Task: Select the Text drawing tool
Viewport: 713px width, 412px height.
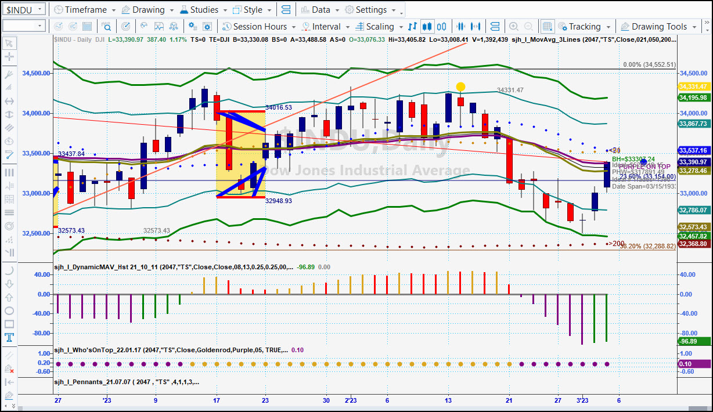Action: coord(9,337)
